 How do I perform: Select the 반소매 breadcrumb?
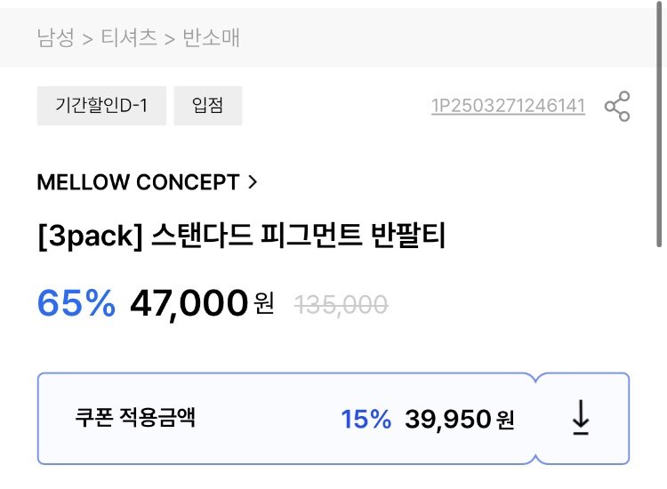point(211,37)
